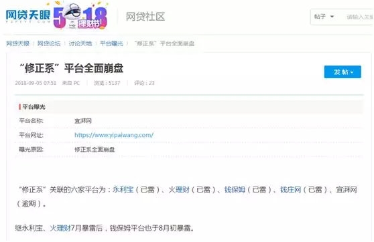Image resolution: width=374 pixels, height=242 pixels.
Task: Go to 平台曝光 in breadcrumb
Action: (x=112, y=43)
